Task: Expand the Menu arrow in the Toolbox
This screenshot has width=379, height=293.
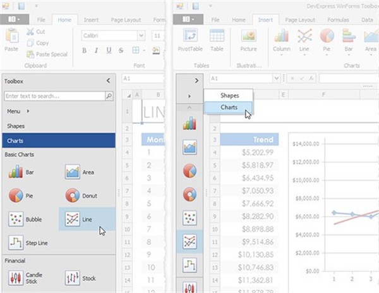Action: coord(28,111)
